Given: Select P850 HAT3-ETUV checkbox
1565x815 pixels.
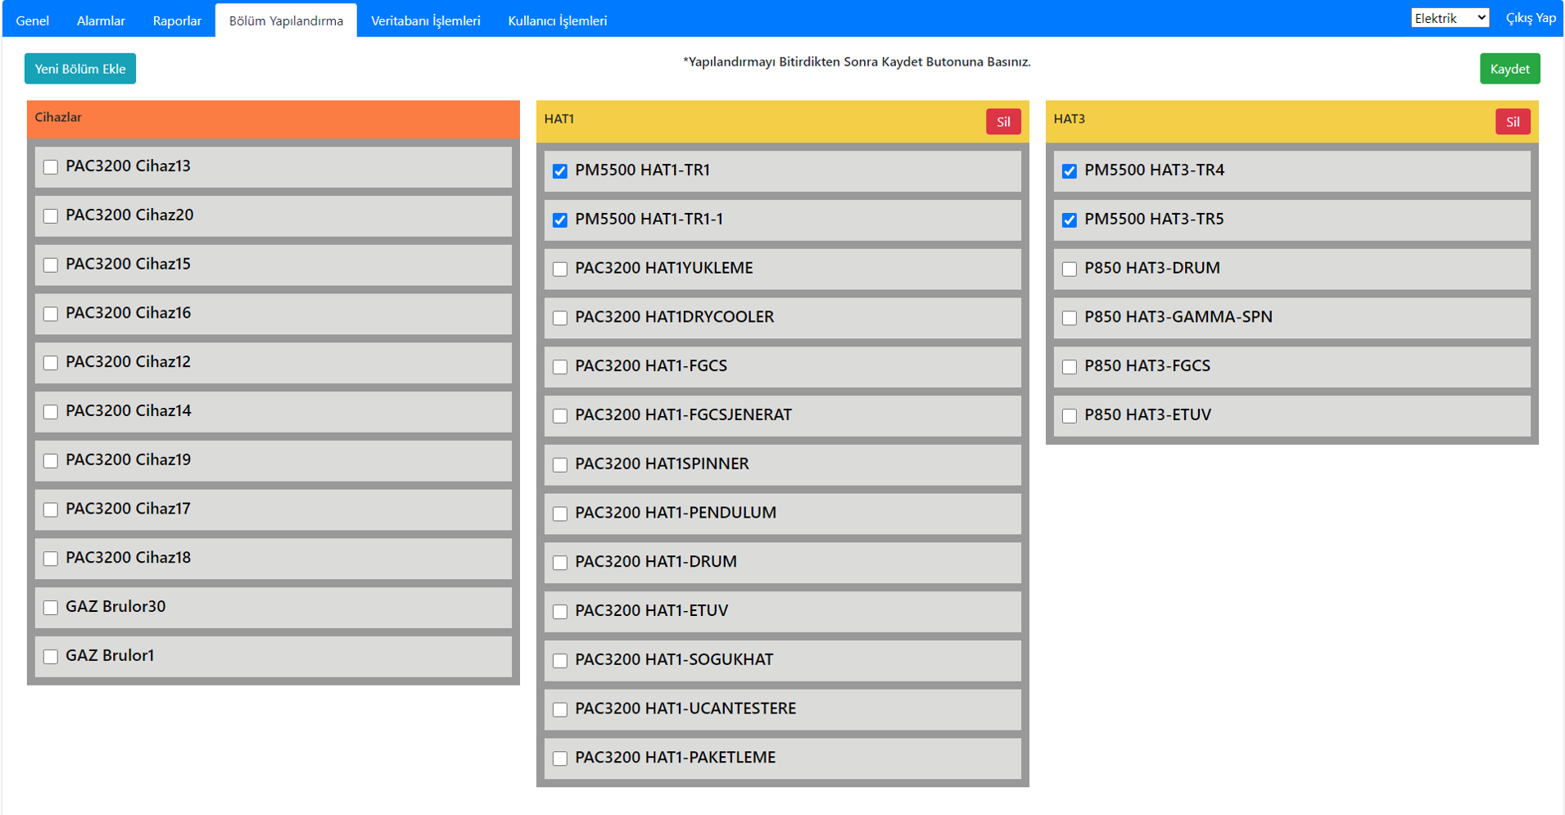Looking at the screenshot, I should pos(1070,416).
